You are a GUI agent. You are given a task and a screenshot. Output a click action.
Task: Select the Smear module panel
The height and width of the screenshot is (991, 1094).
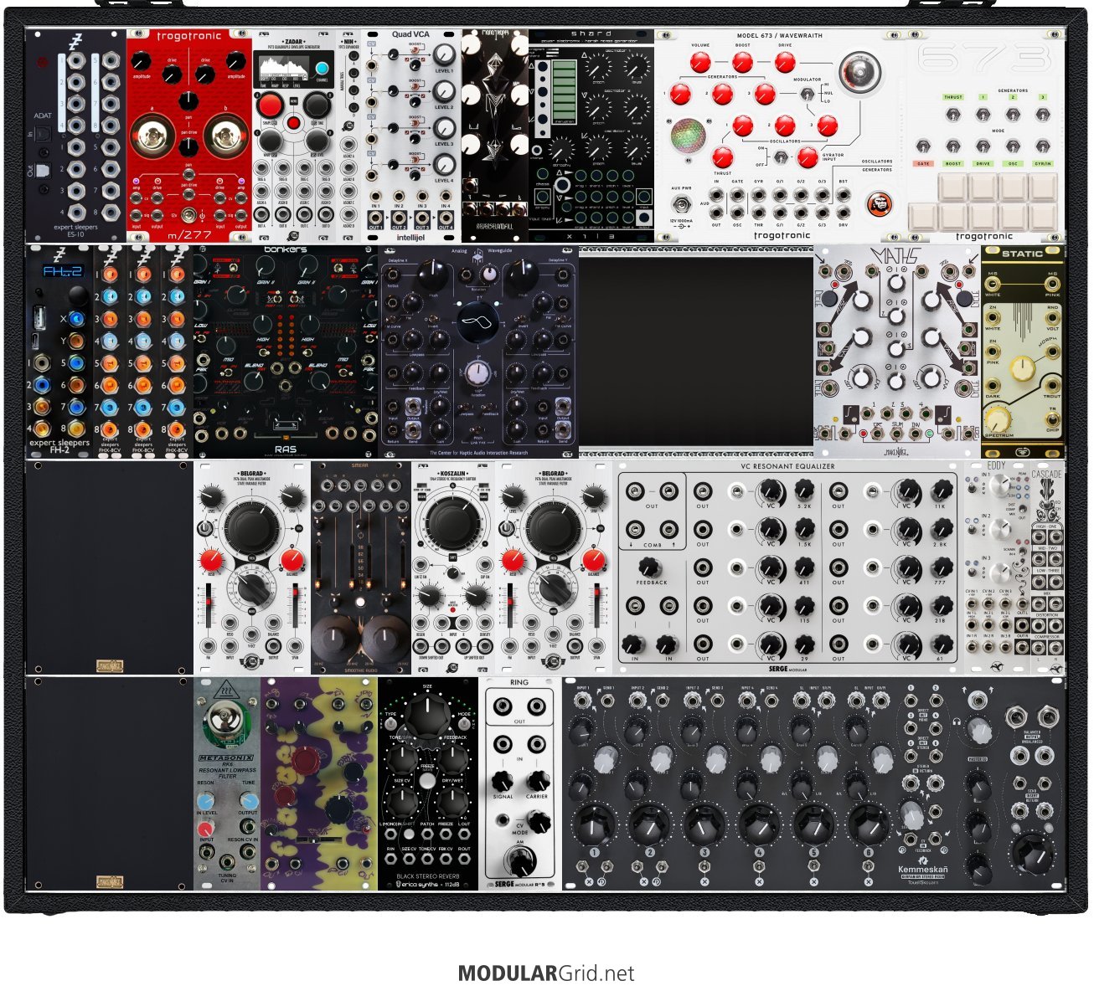tap(361, 567)
